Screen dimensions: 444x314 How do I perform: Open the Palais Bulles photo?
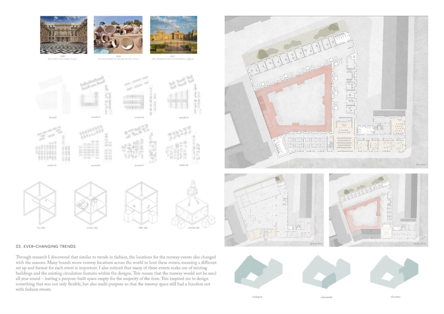point(118,35)
